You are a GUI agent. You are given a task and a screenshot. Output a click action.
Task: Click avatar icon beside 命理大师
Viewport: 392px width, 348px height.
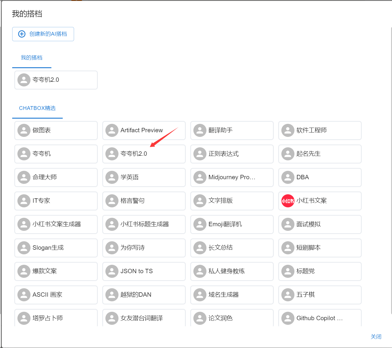(24, 177)
